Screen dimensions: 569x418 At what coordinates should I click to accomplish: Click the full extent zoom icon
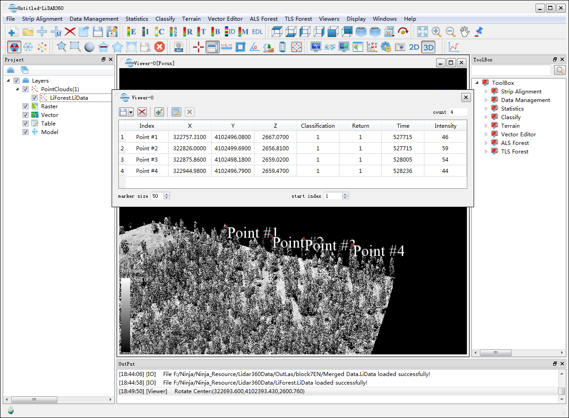(423, 32)
